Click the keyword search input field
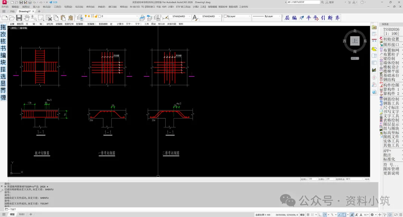Screen dimensions: 403x217 pyautogui.click(x=303, y=2)
